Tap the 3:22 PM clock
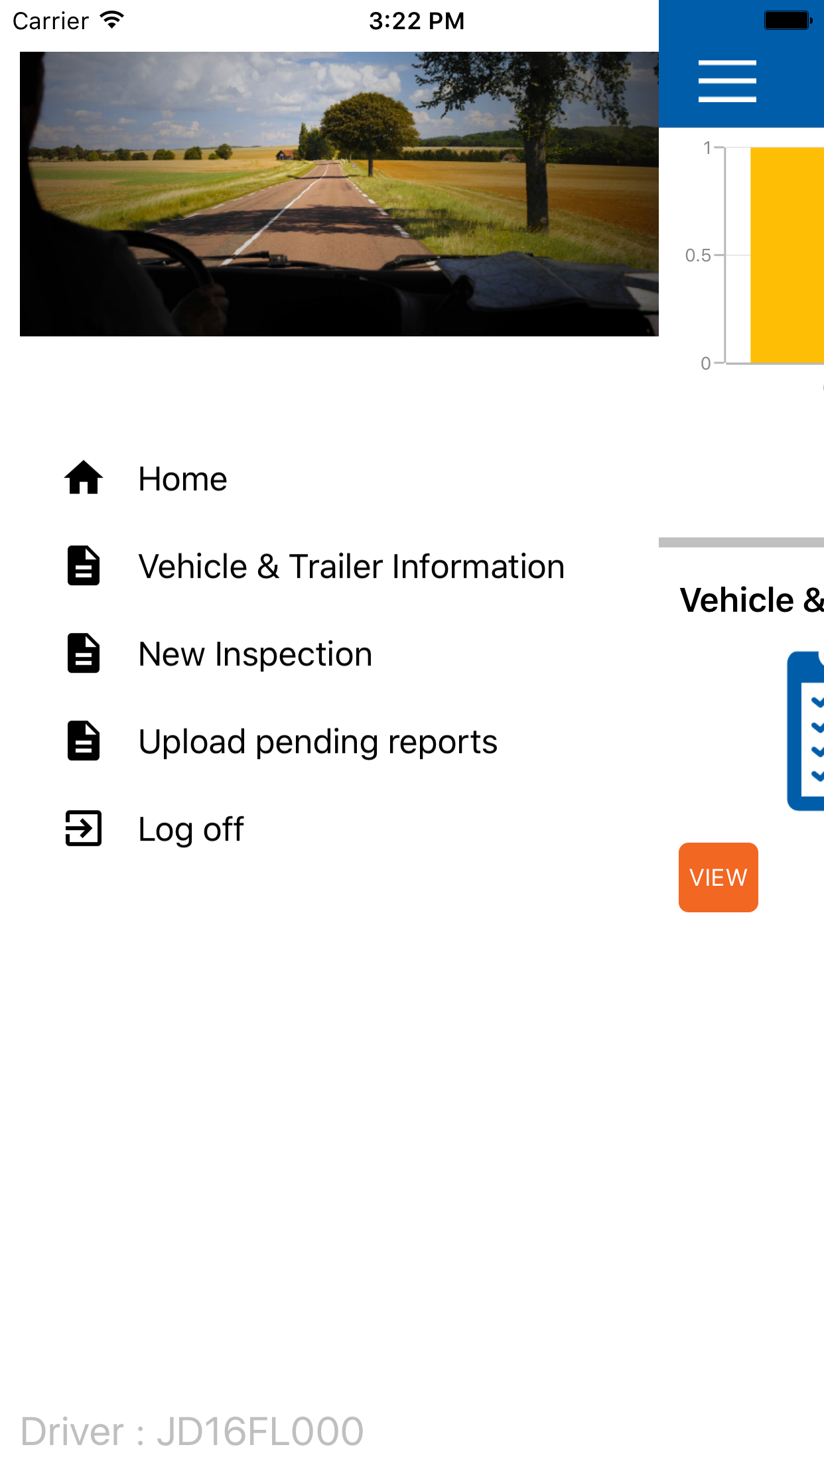Image resolution: width=824 pixels, height=1465 pixels. (x=417, y=21)
